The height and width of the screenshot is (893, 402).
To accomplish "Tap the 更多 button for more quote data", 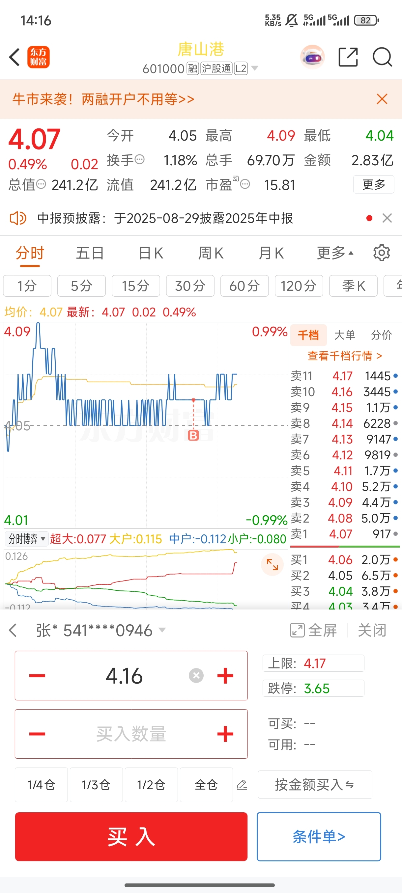I will click(374, 184).
